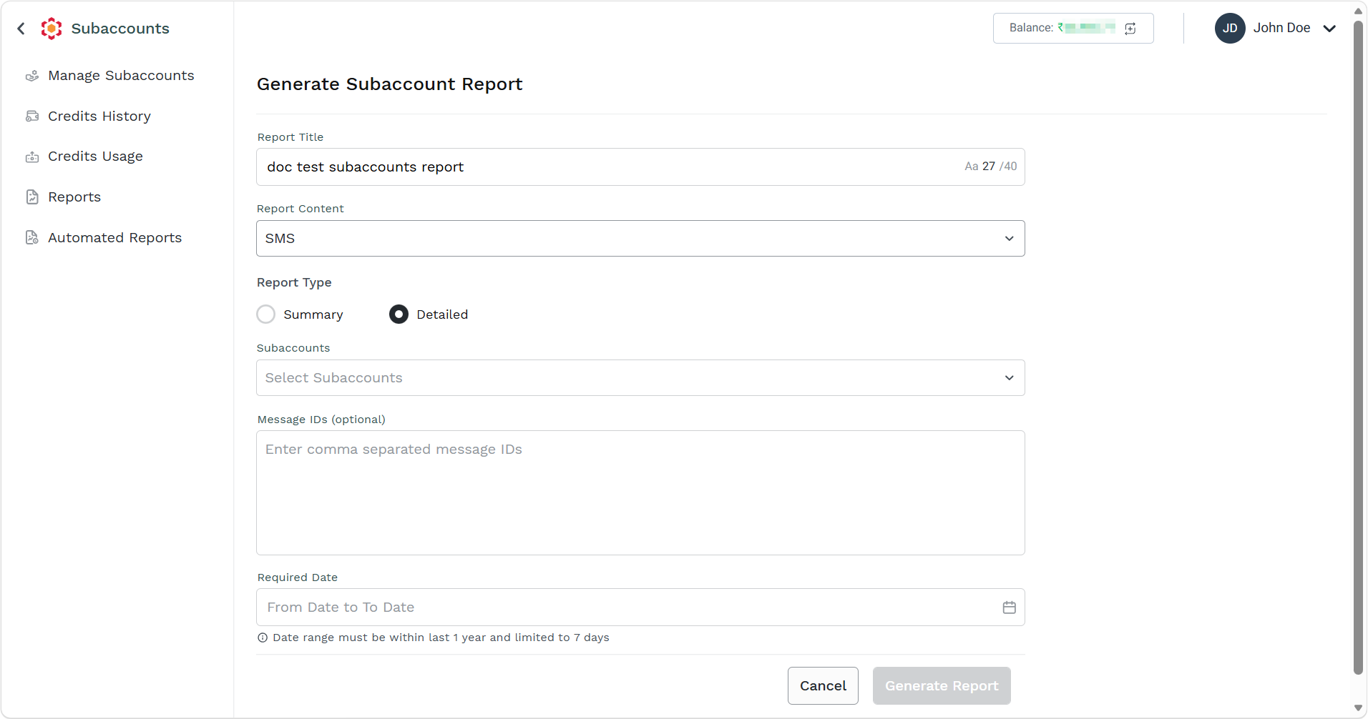Click the Generate Report button
The width and height of the screenshot is (1368, 719).
pyautogui.click(x=942, y=686)
